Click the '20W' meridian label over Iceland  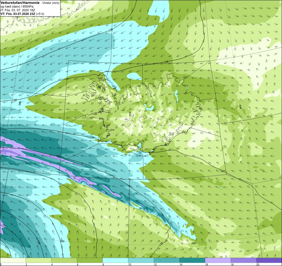[x=130, y=114]
